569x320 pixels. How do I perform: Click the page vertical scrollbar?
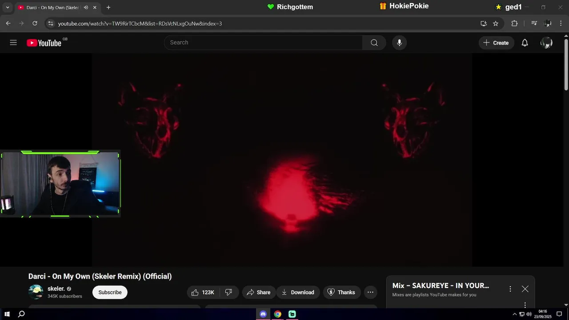click(566, 64)
